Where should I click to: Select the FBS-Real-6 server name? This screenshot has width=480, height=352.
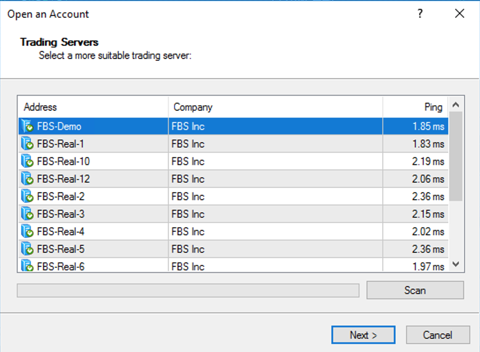click(61, 266)
